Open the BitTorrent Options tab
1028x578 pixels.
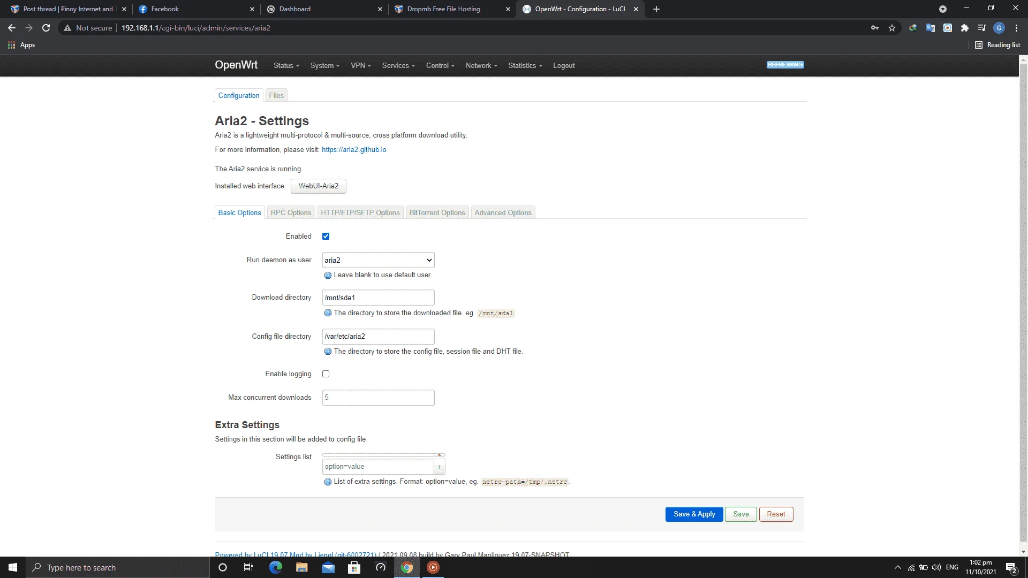[437, 212]
